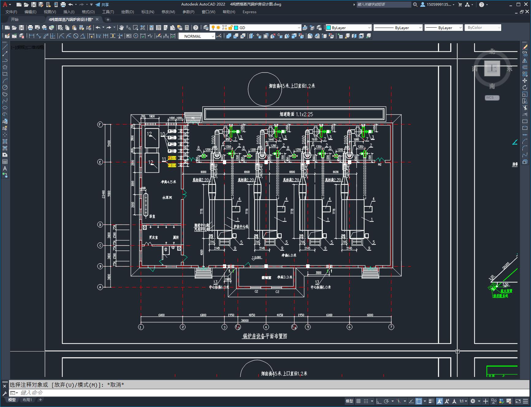Open the GD layer dropdown
Image resolution: width=531 pixels, height=407 pixels.
tap(299, 28)
